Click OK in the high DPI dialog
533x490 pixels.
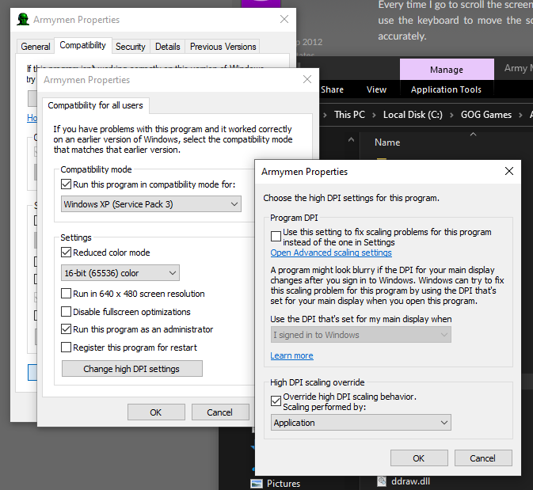pos(419,458)
